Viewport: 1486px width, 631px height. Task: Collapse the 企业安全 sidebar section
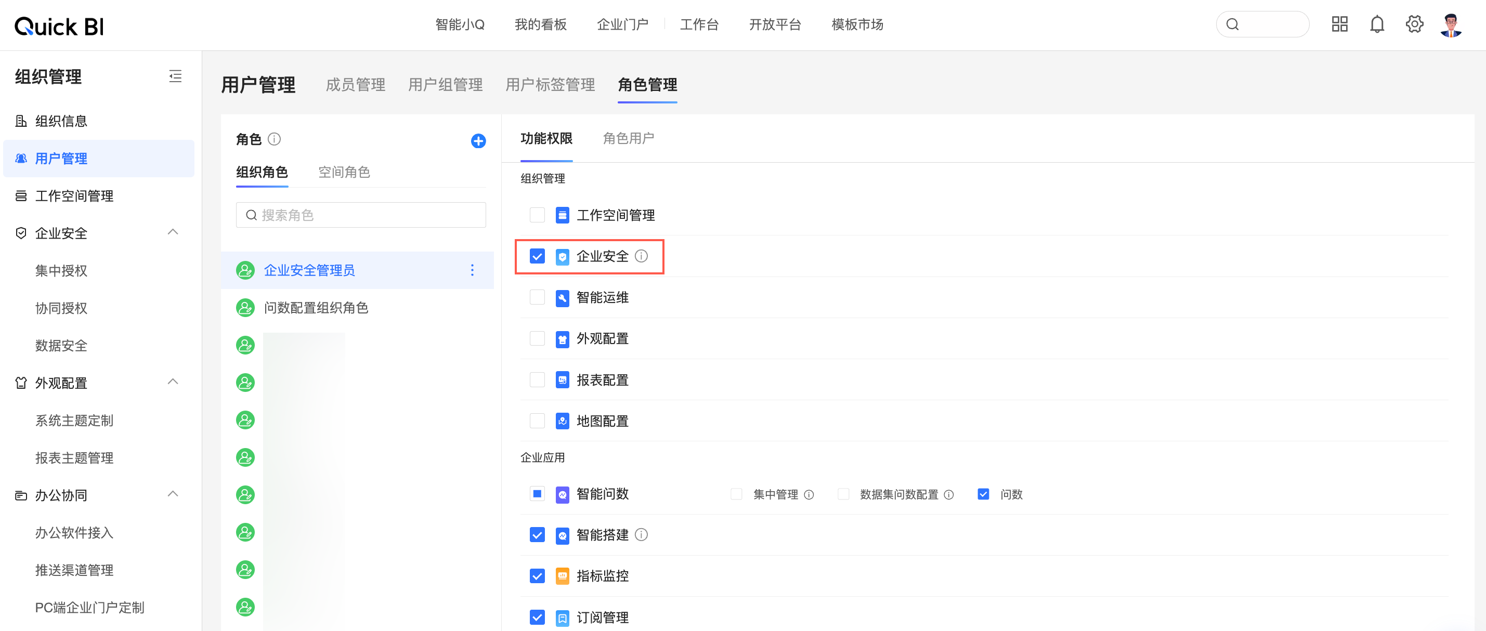coord(173,232)
